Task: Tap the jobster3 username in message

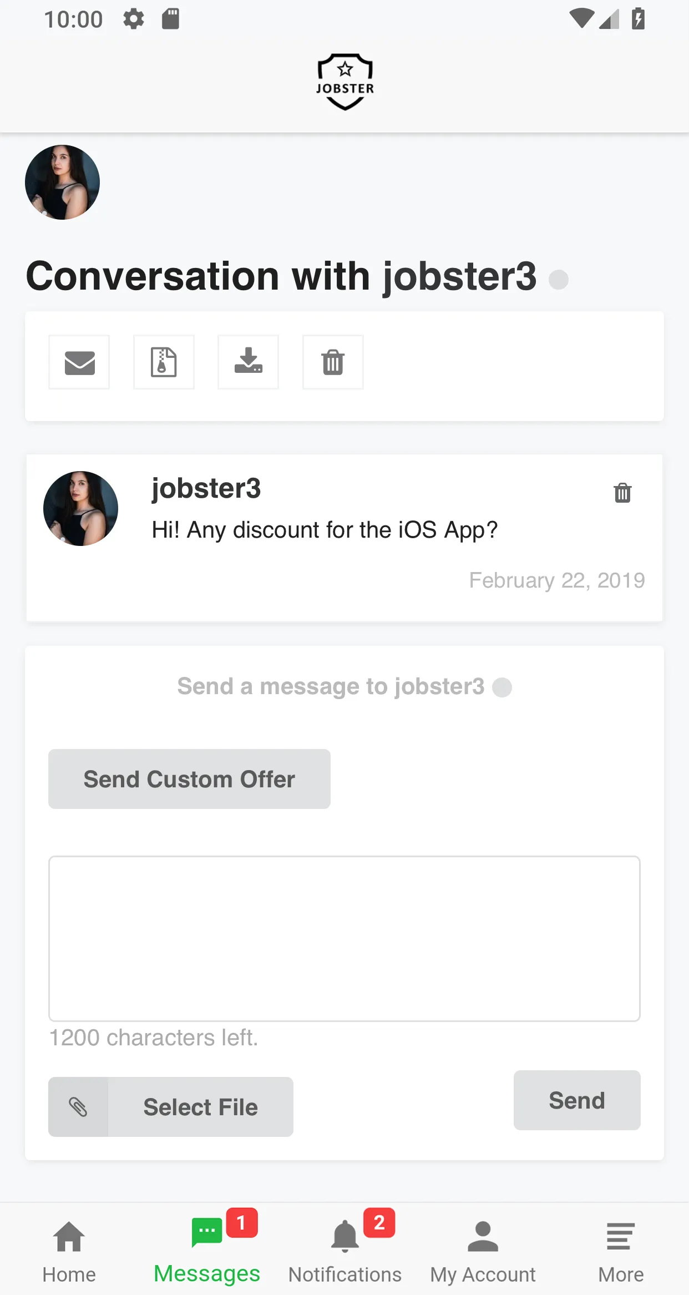Action: pyautogui.click(x=206, y=488)
